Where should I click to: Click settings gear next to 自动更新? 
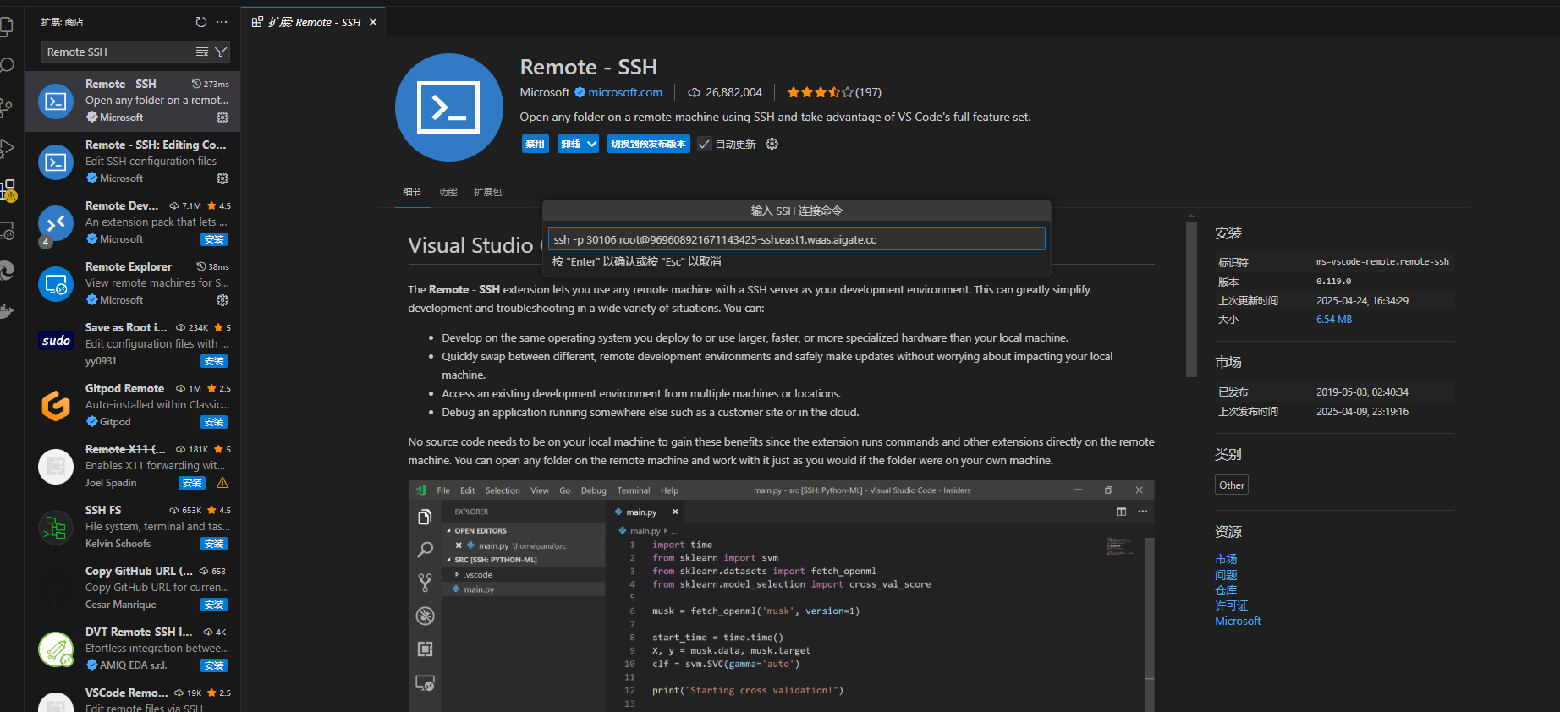coord(772,144)
